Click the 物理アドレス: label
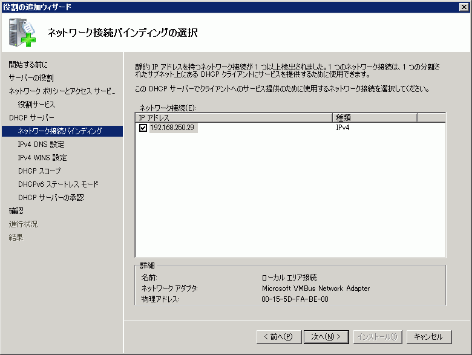Viewport: 472px width, 355px height. 160,299
